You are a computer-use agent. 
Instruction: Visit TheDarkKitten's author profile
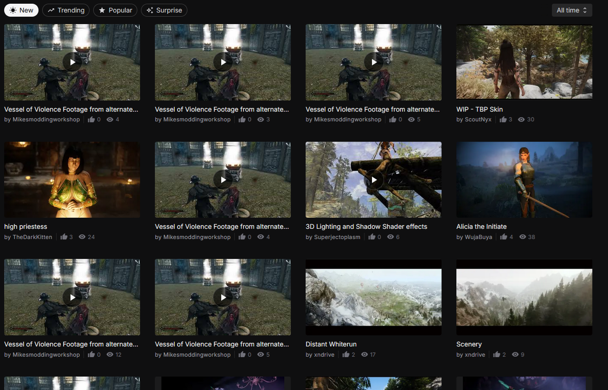(x=32, y=237)
